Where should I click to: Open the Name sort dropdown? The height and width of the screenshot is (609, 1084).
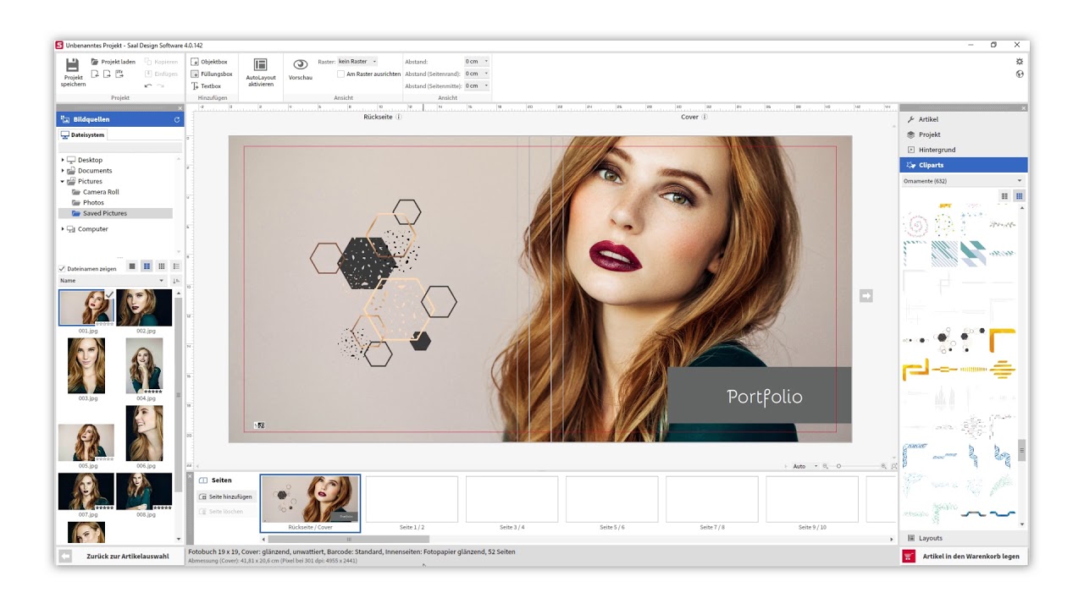pos(112,281)
